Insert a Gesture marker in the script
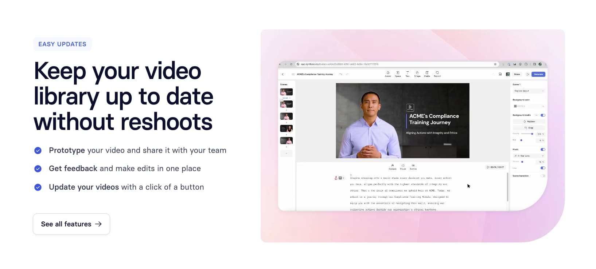This screenshot has width=596, height=269. tap(393, 167)
